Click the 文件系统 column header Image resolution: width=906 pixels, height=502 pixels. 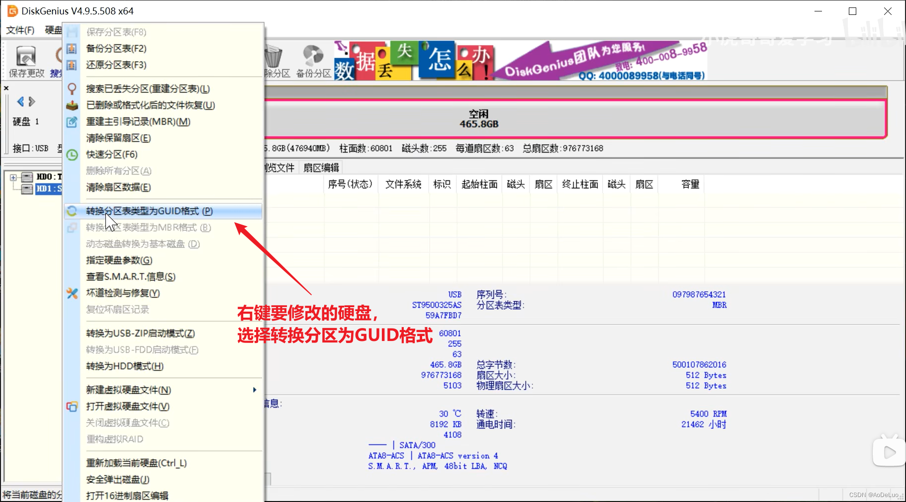pyautogui.click(x=403, y=184)
